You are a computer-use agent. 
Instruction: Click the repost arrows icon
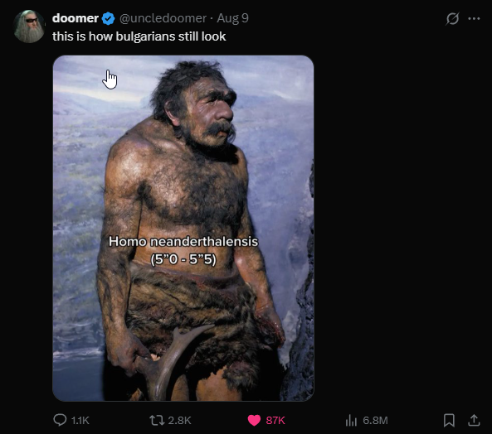click(157, 420)
